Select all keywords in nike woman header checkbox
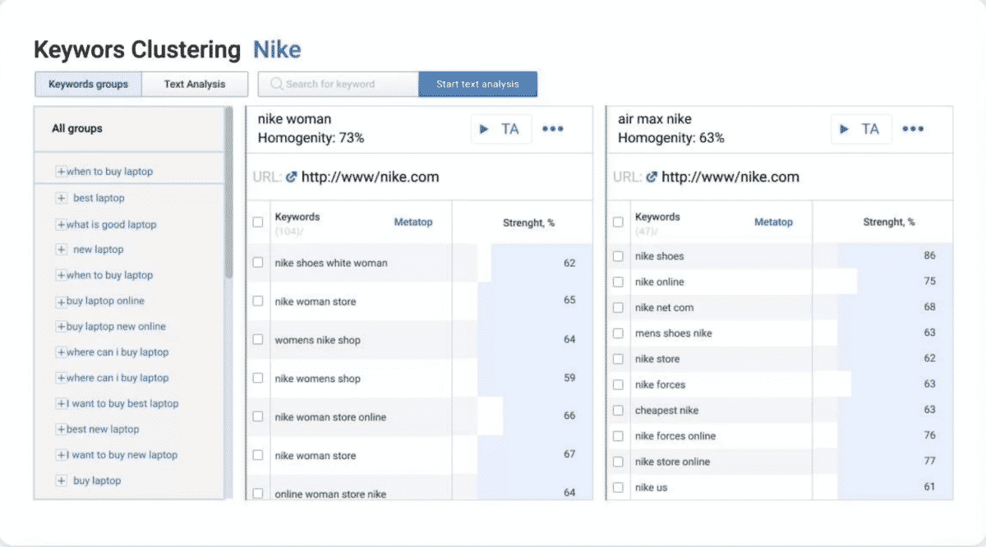 (x=258, y=222)
